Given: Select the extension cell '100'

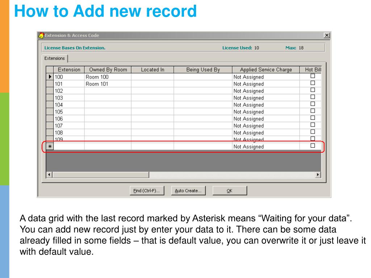Looking at the screenshot, I should pos(69,77).
